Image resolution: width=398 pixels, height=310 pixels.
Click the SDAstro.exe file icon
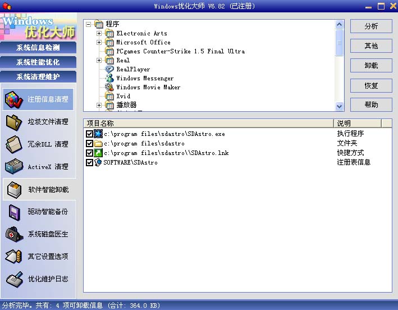[98, 134]
